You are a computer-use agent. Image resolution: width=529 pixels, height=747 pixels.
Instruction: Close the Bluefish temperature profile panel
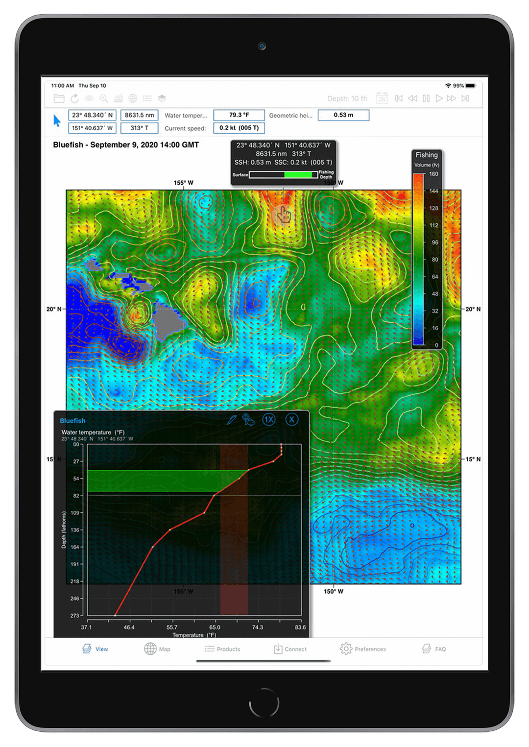coord(292,420)
